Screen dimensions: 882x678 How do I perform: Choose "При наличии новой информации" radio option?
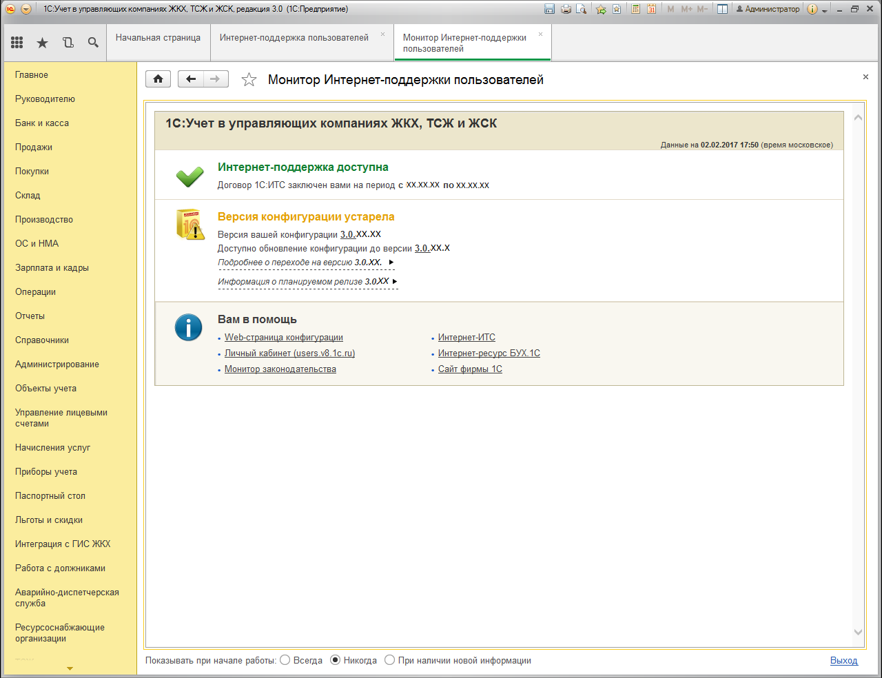click(x=390, y=660)
